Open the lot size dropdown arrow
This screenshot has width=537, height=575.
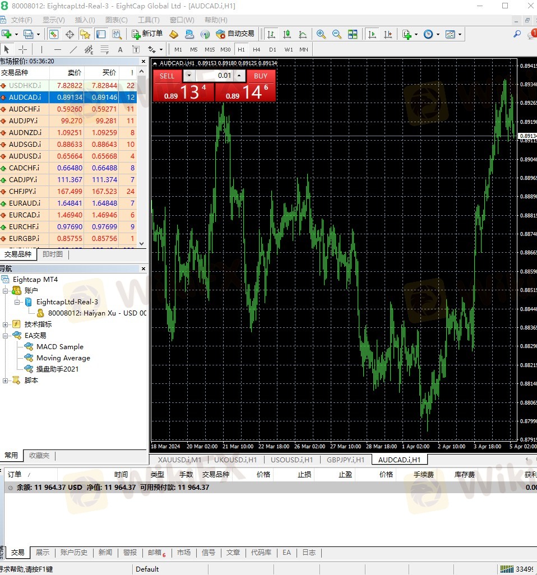(189, 76)
